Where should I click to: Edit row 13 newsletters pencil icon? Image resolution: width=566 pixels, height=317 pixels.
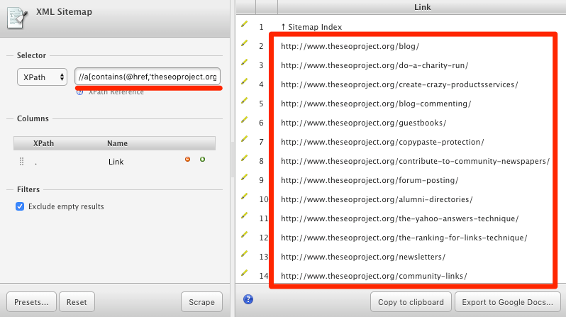245,254
